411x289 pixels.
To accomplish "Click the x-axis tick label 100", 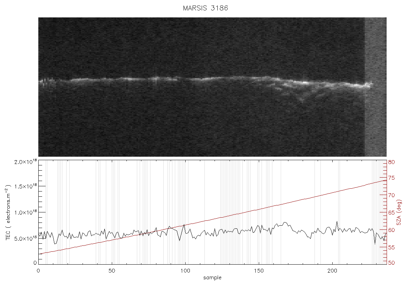I will click(185, 271).
